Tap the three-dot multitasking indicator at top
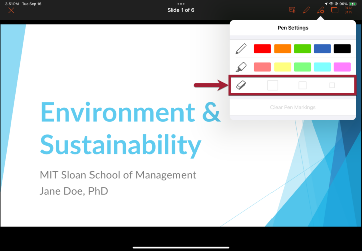 point(181,4)
